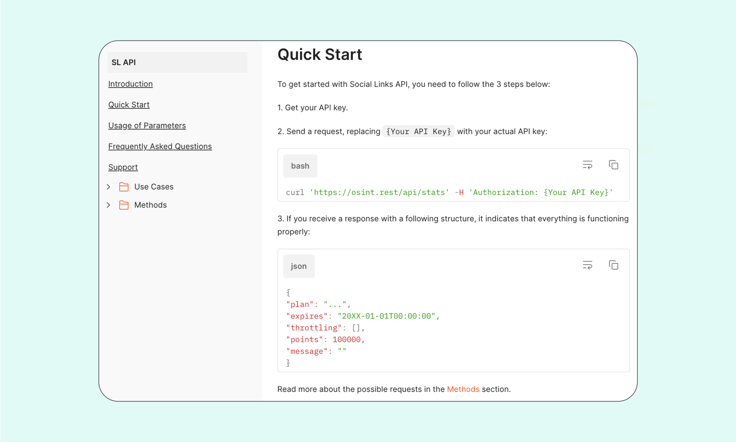Follow the orange Methods section link

[463, 389]
